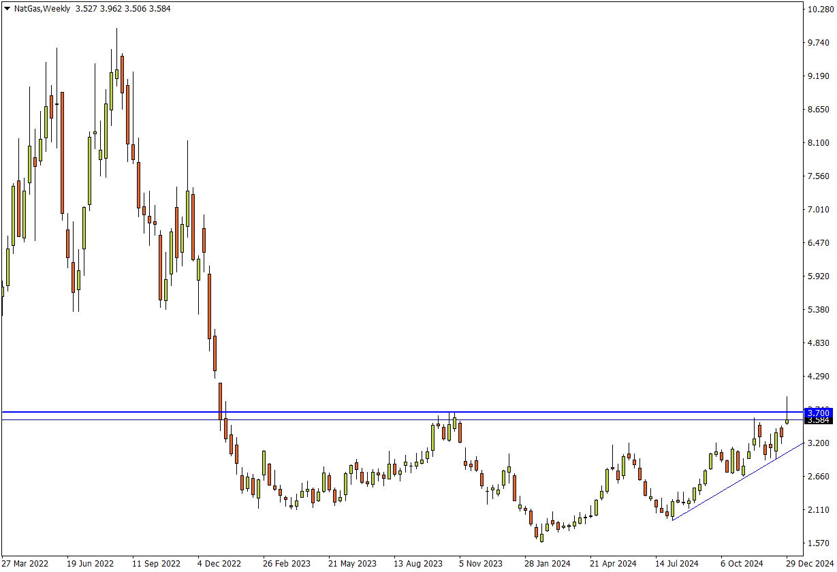
Task: Click the 27 Mar 2022 date label
Action: tap(26, 564)
